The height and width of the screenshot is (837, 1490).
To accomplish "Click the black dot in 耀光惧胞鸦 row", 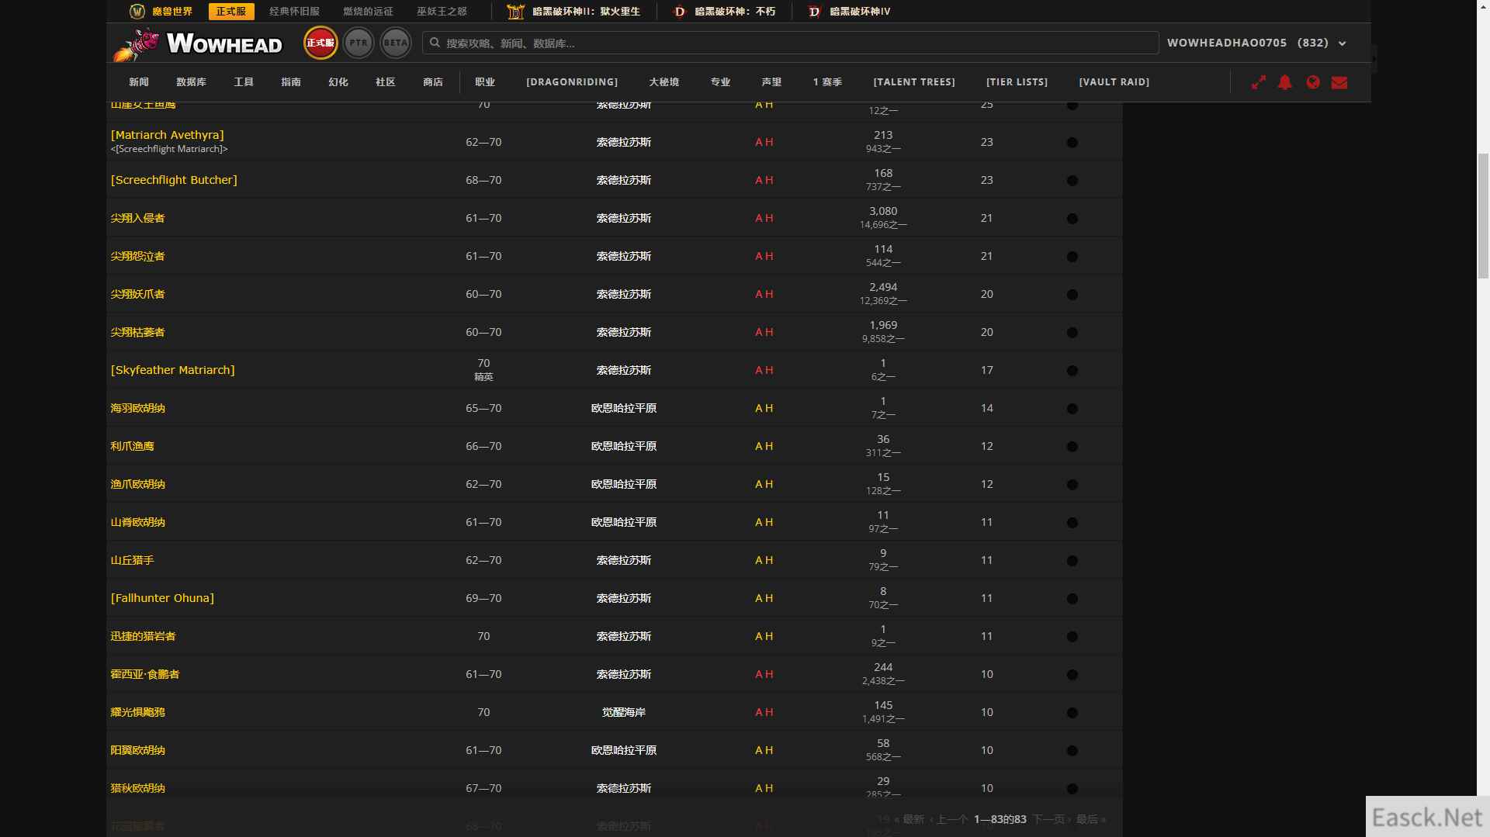I will (1072, 713).
